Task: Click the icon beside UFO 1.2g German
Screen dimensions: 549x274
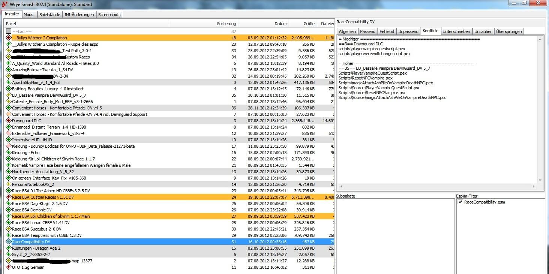Action: pyautogui.click(x=9, y=267)
